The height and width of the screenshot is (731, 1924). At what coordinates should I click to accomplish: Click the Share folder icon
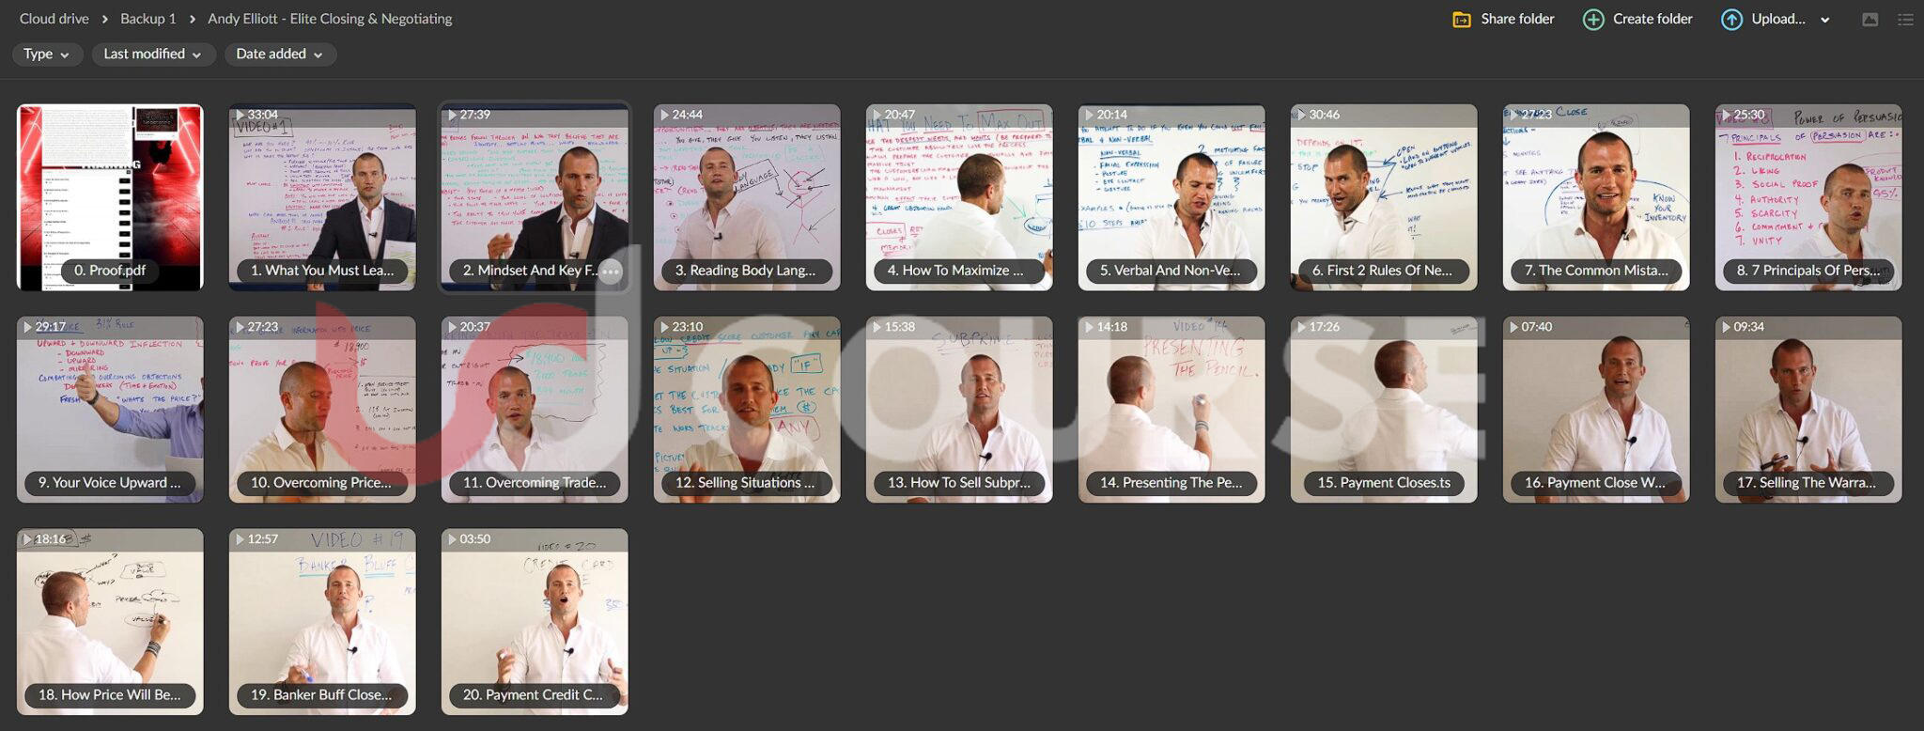tap(1462, 20)
